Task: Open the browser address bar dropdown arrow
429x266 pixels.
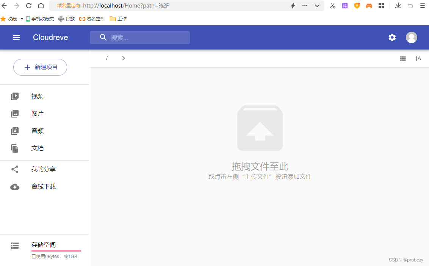Action: point(317,5)
